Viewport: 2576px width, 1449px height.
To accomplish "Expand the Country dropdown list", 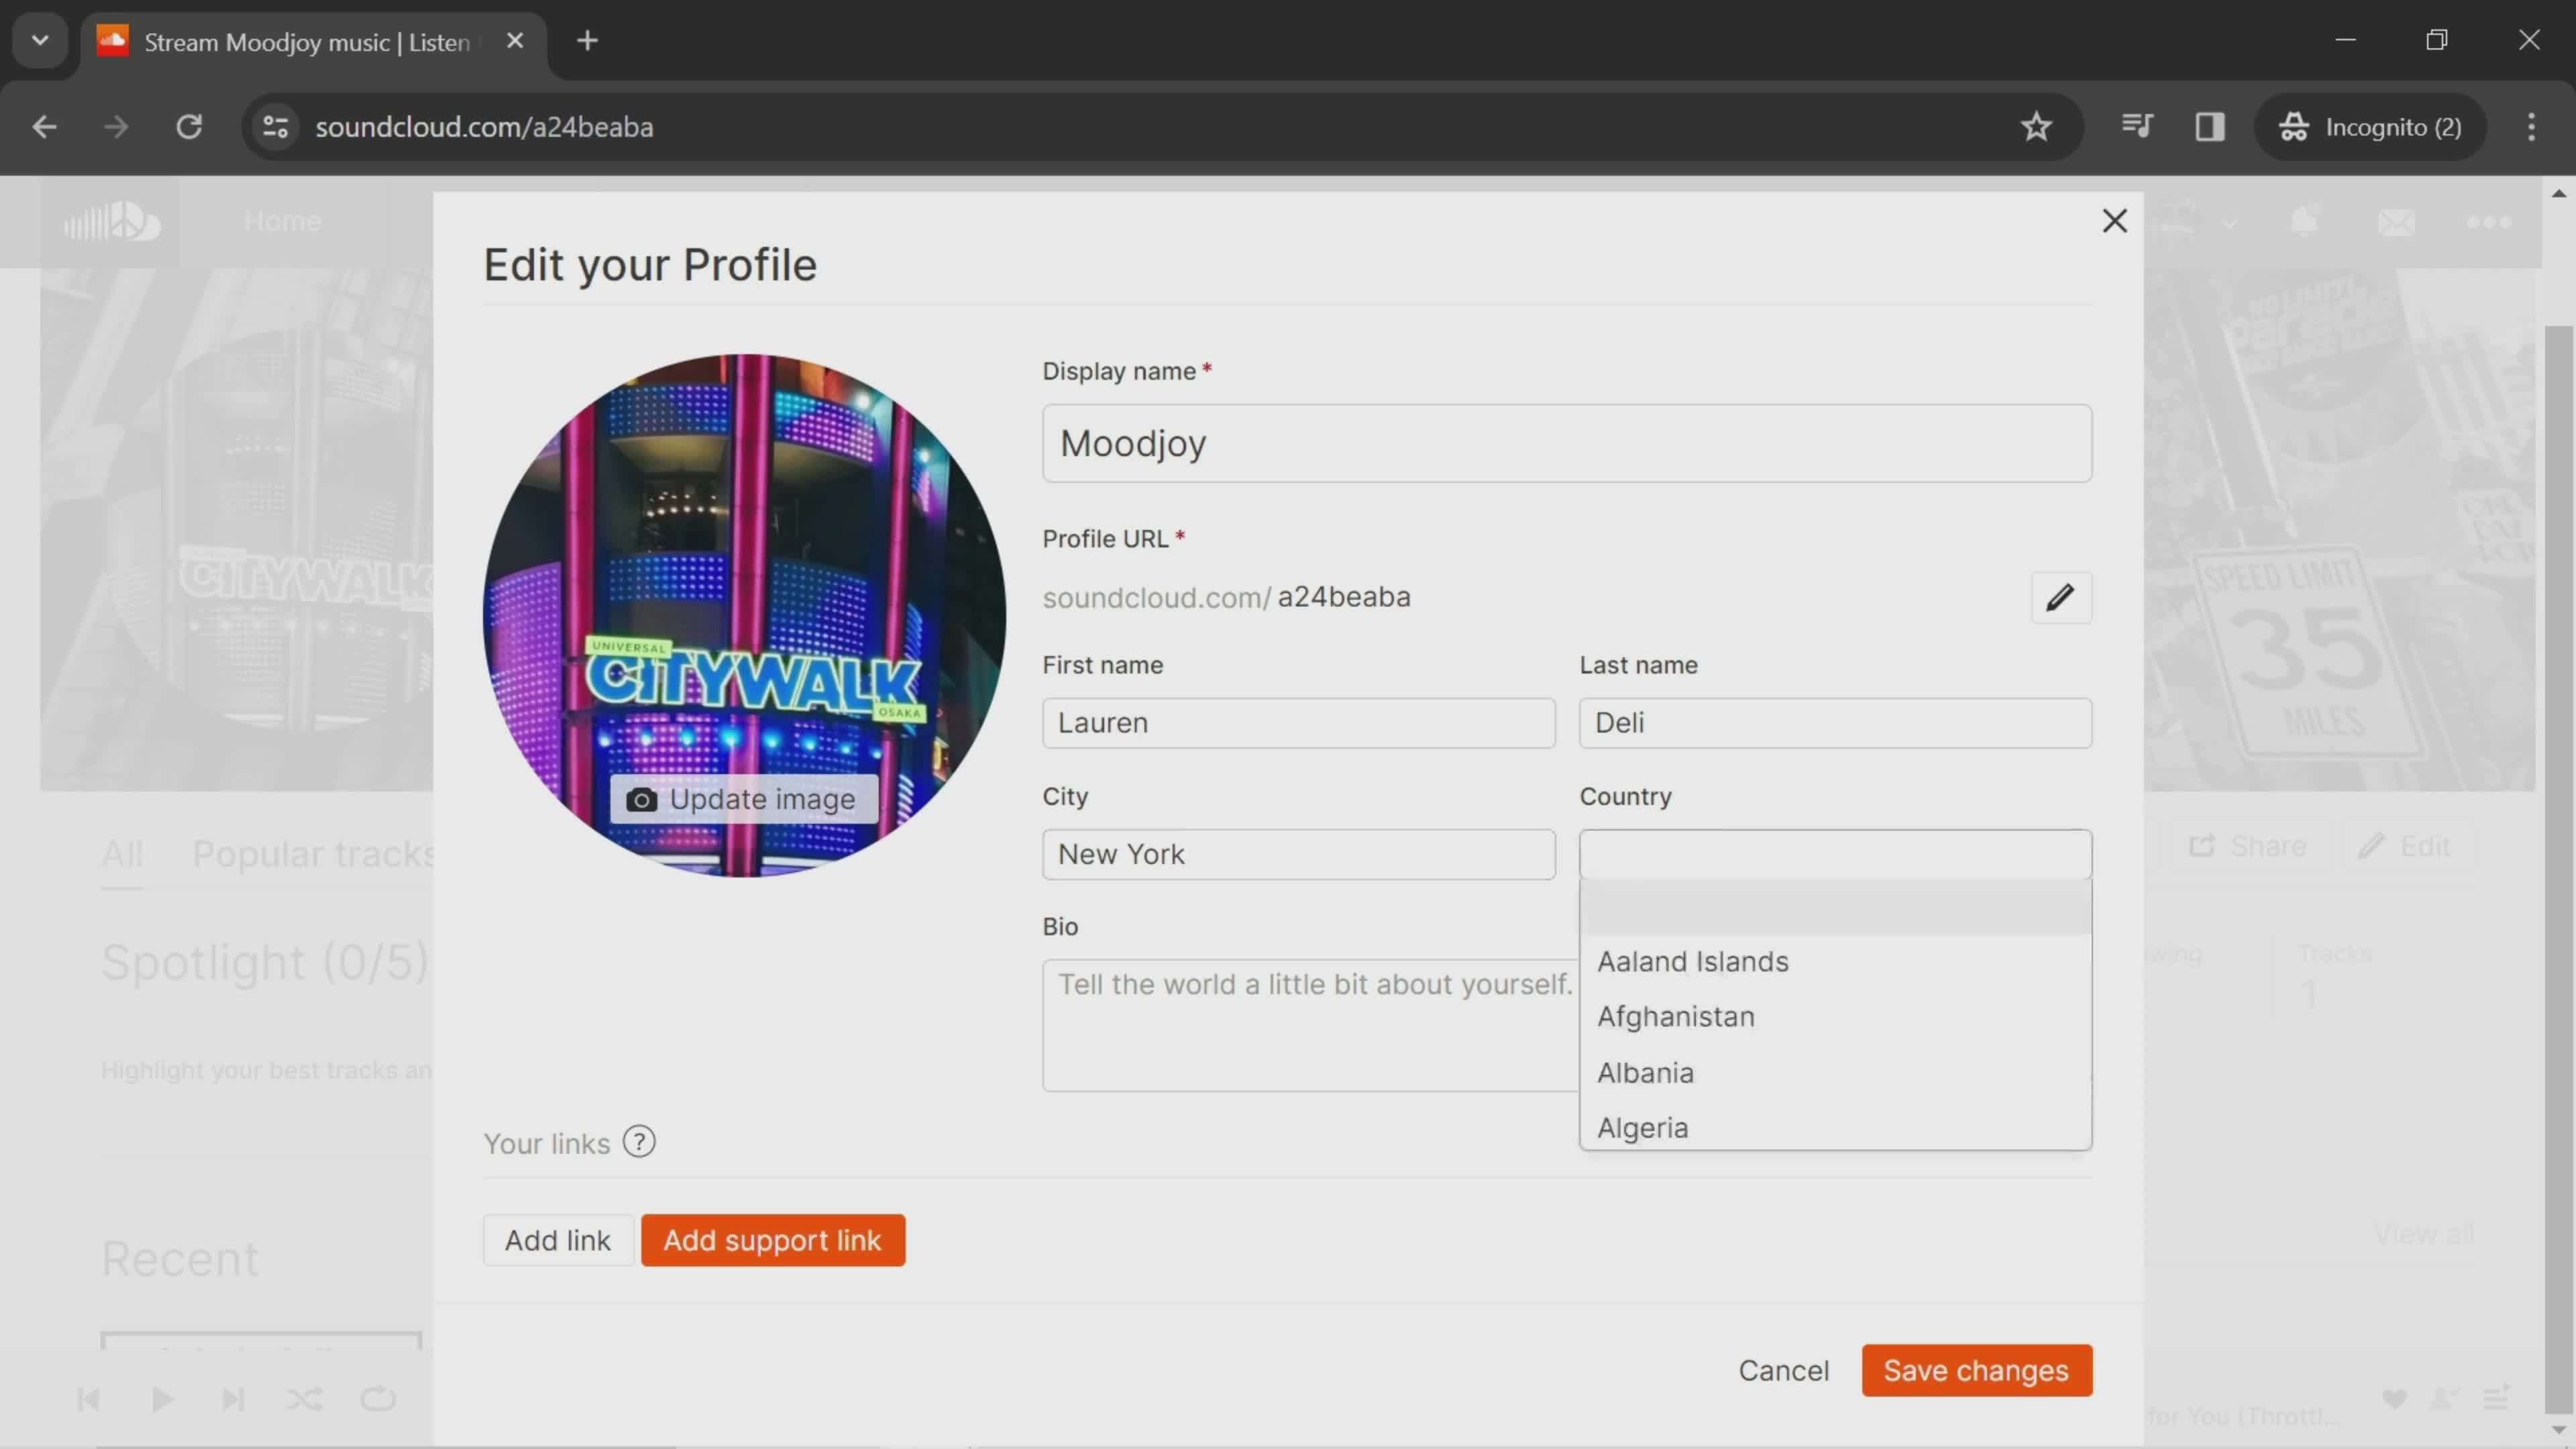I will click(x=1835, y=853).
